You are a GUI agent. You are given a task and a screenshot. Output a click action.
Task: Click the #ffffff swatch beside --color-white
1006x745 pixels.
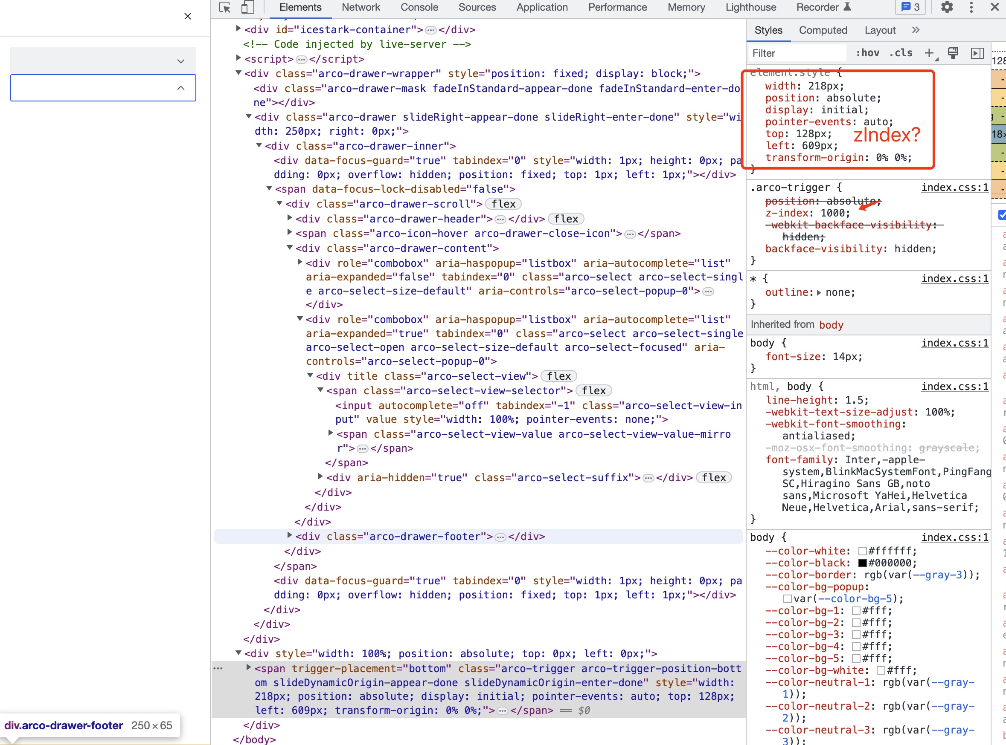tap(863, 551)
